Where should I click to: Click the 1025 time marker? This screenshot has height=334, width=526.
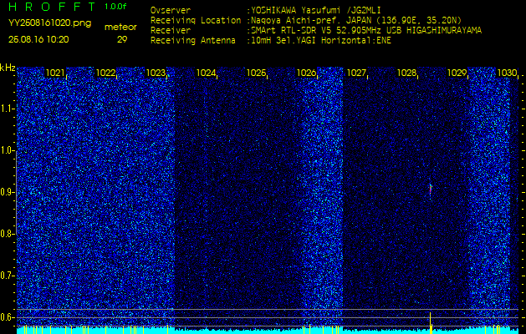(x=256, y=73)
